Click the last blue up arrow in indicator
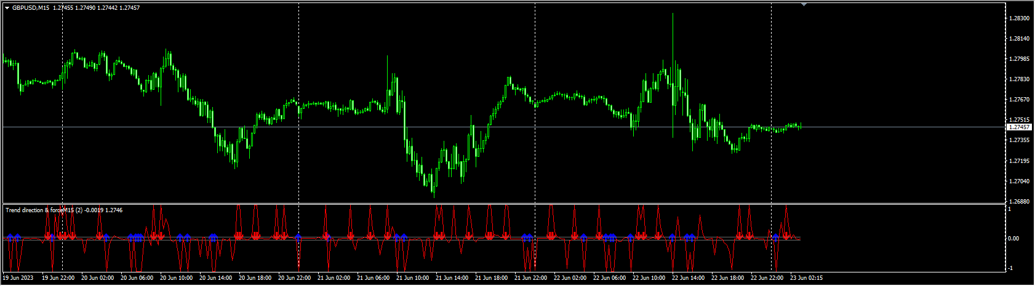1035x286 pixels. tap(776, 236)
